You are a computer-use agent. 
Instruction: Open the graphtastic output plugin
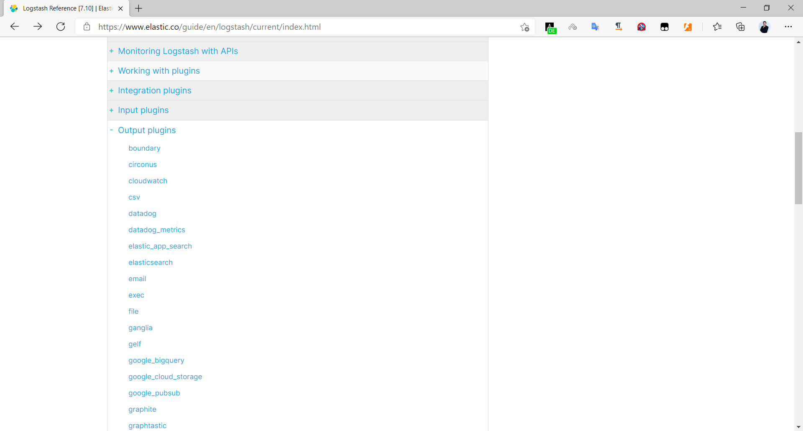(147, 426)
